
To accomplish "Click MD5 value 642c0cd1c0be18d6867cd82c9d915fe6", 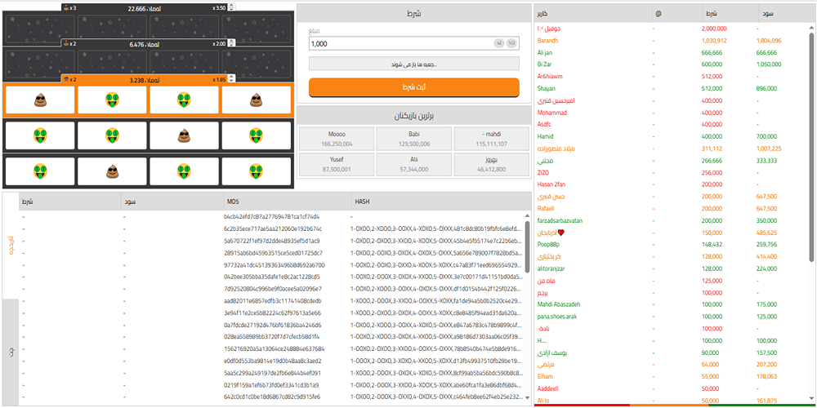I will coord(273,397).
